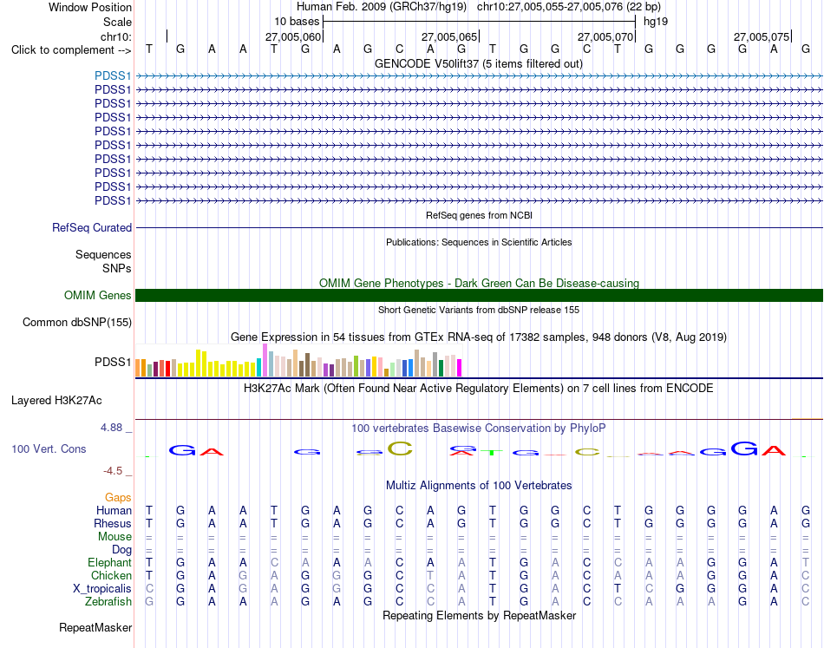Viewport: 824px width, 648px height.
Task: Open Publications: Sequences in Scientific Articles title
Action: [479, 242]
